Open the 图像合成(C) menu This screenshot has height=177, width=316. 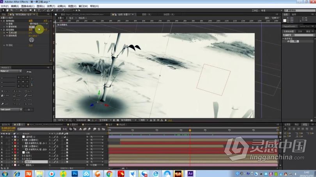tap(28, 6)
